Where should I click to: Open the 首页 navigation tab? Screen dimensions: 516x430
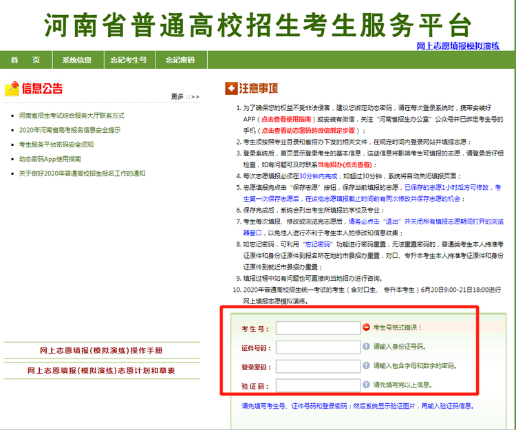coord(25,61)
